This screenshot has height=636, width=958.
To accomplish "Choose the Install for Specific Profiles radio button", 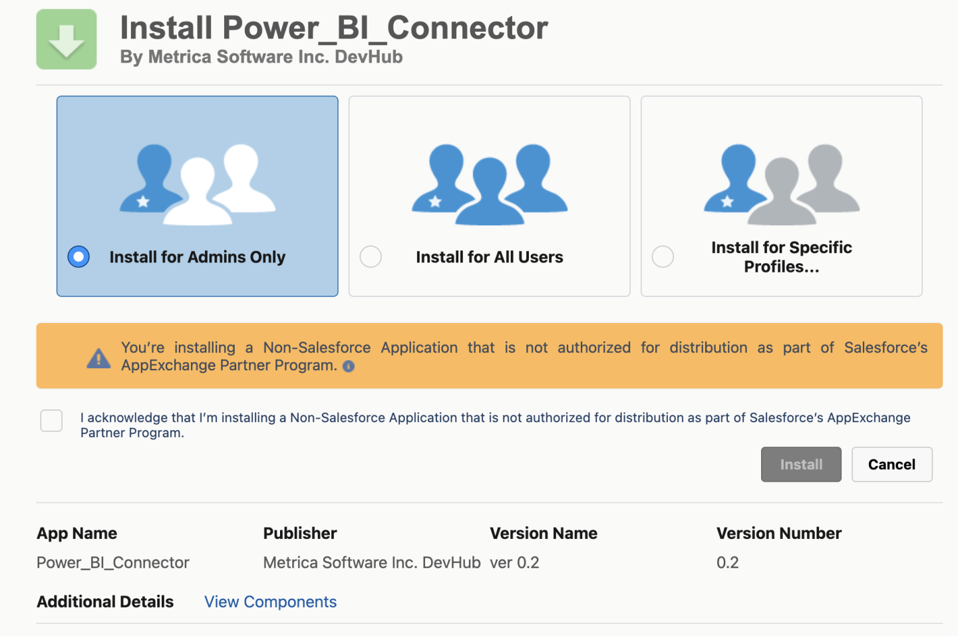I will pos(663,257).
